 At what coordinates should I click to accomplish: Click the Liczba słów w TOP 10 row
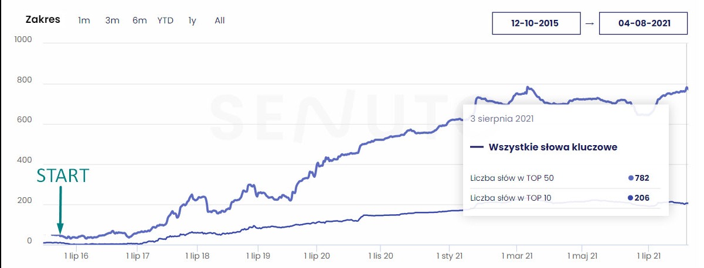511,198
